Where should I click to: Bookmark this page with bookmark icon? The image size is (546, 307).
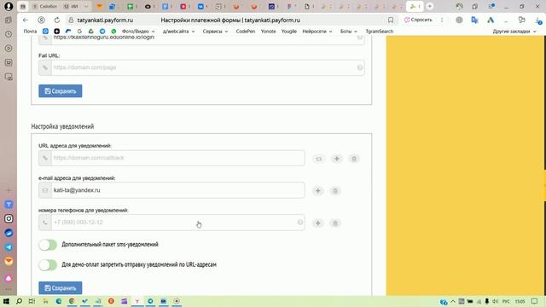point(391,20)
